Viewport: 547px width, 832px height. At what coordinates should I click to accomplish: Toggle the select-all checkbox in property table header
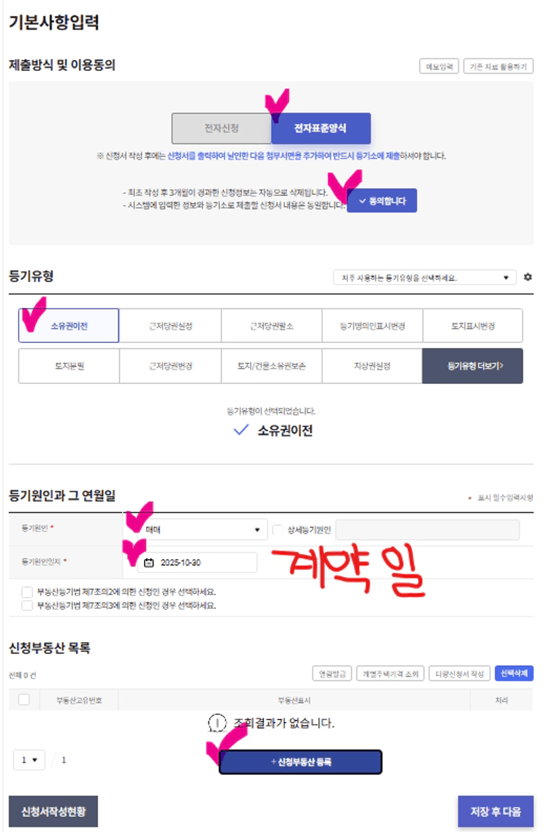tap(24, 700)
